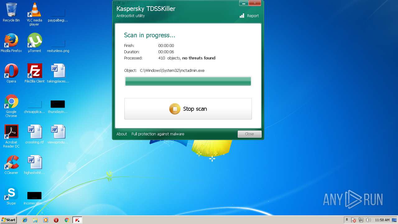Launch Mozilla Firefox from desktop

click(11, 43)
